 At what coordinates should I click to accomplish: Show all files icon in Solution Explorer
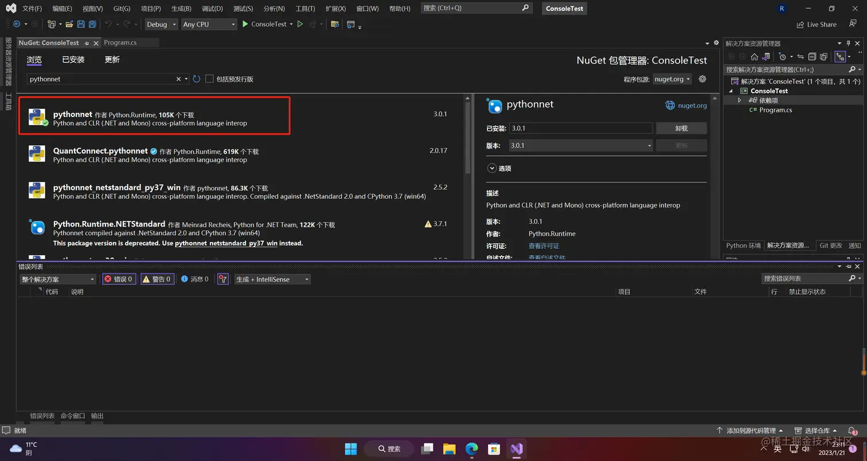click(x=823, y=57)
